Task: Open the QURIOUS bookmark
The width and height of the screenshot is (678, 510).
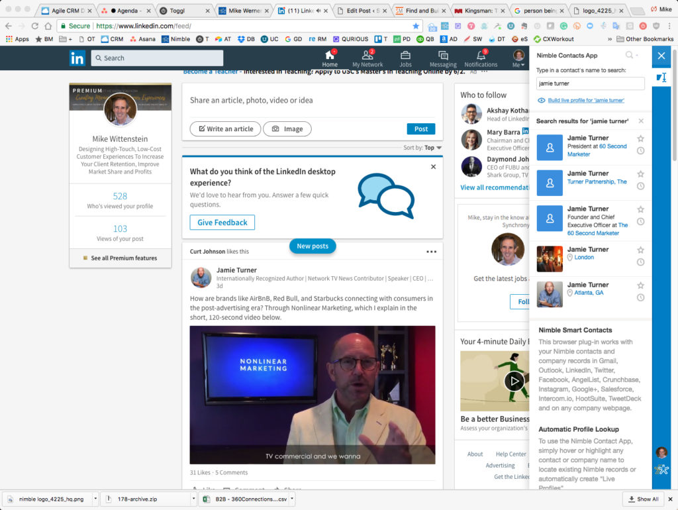Action: [351, 39]
